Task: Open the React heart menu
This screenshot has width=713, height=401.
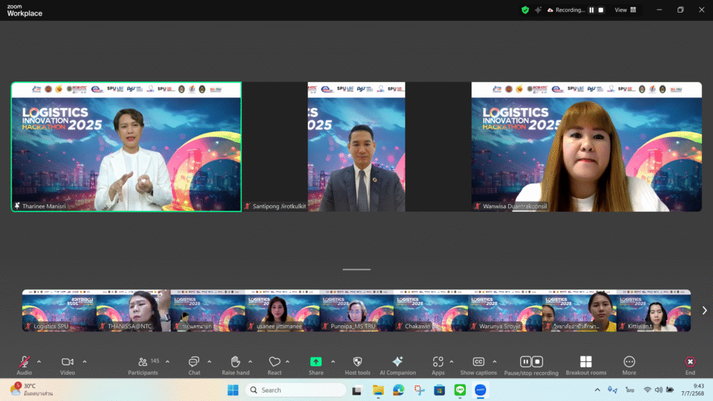Action: point(274,365)
